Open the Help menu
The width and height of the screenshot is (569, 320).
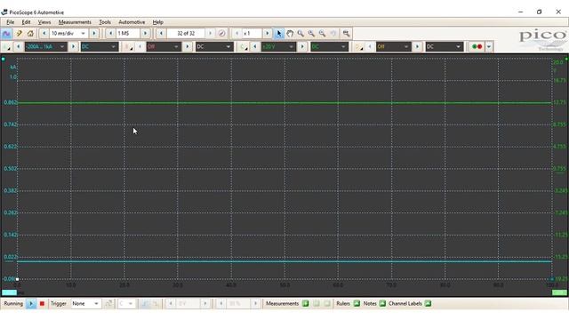pos(157,22)
